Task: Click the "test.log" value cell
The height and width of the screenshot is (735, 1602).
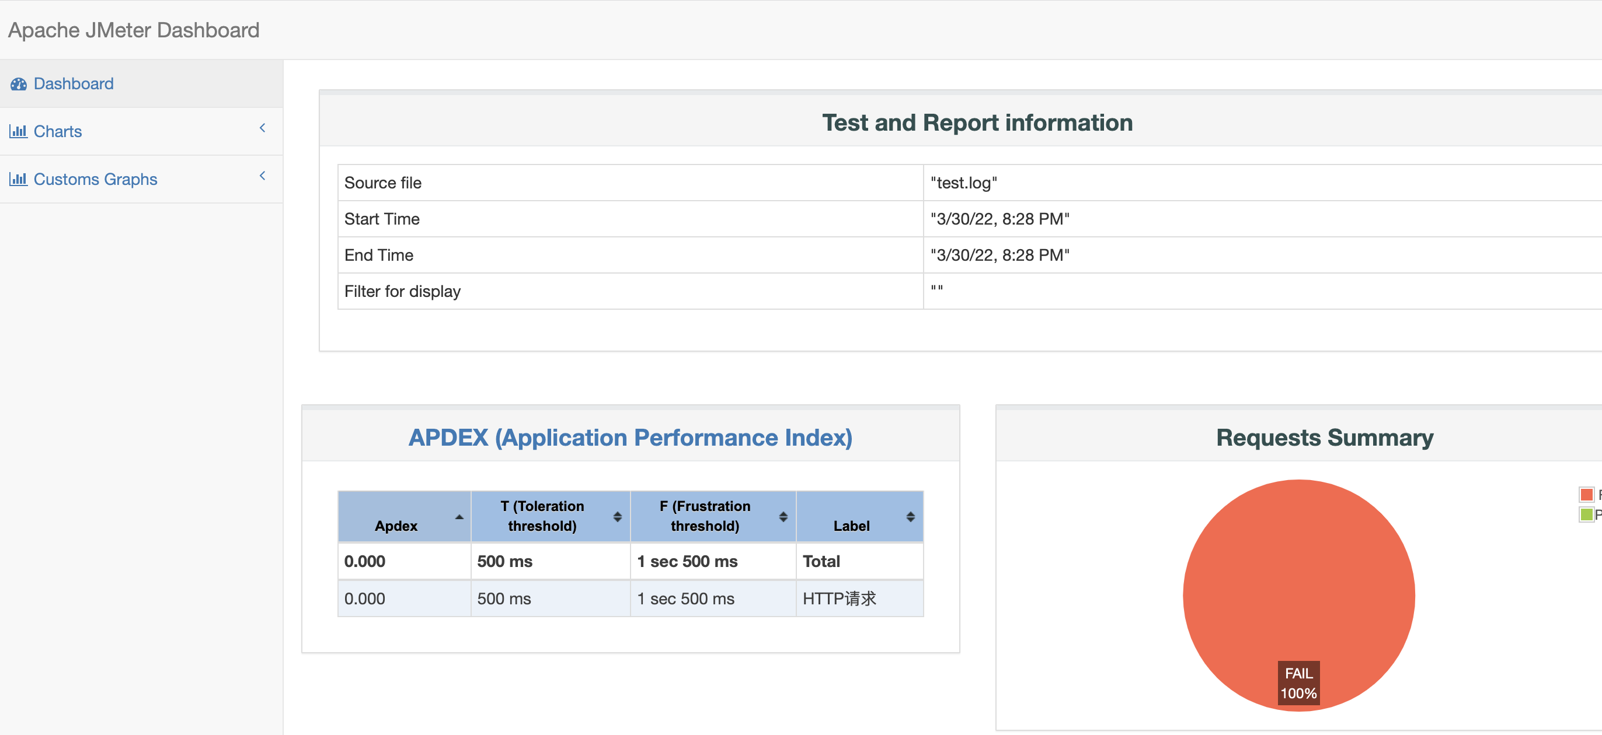Action: pos(1262,183)
